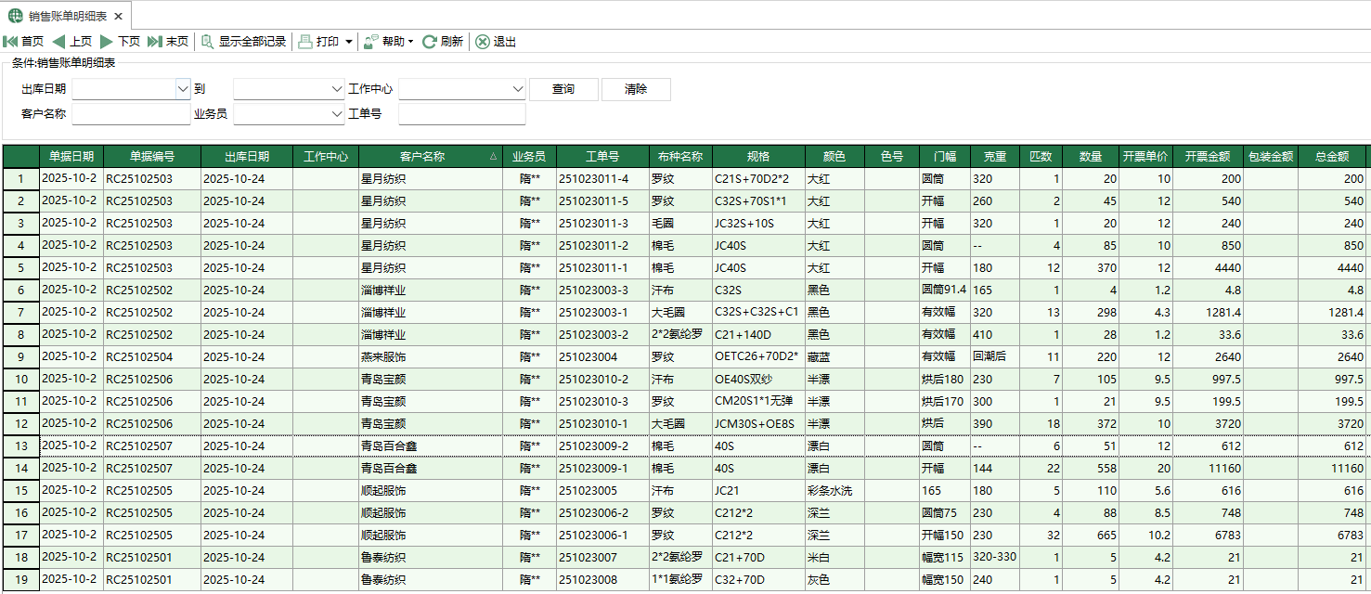This screenshot has width=1371, height=594.
Task: Expand the 工作中心 dropdown list
Action: (516, 89)
